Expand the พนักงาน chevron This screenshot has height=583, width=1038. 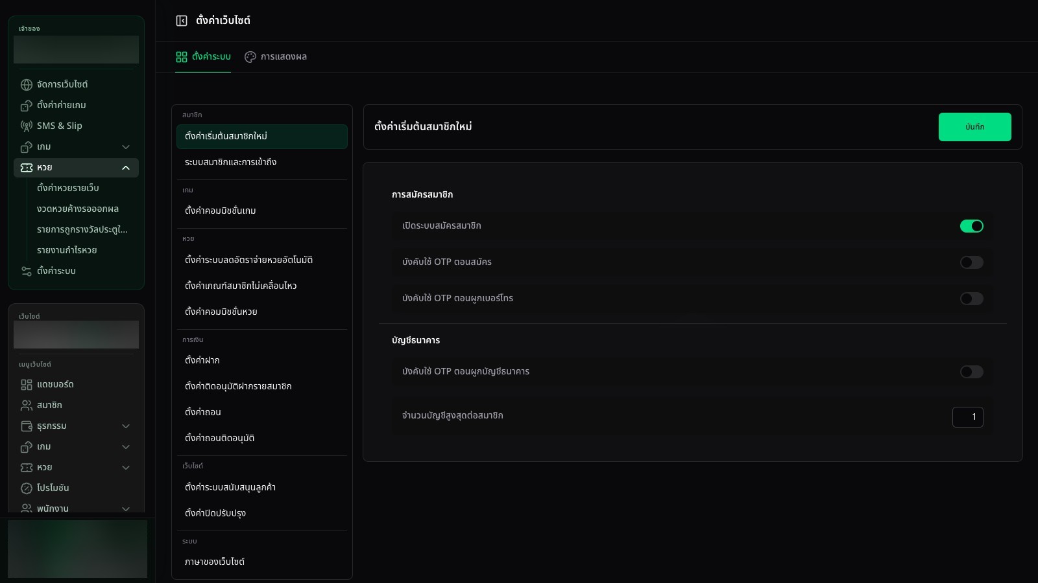(x=126, y=509)
